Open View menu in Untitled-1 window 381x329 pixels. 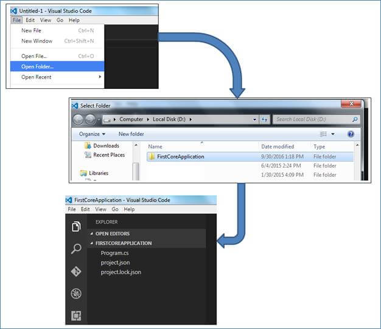coord(46,20)
